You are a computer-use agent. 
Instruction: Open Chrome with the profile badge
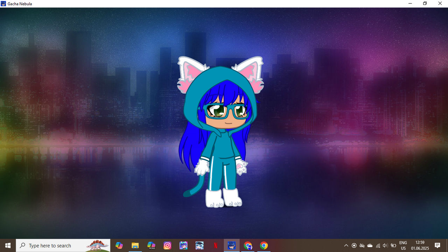click(x=248, y=245)
